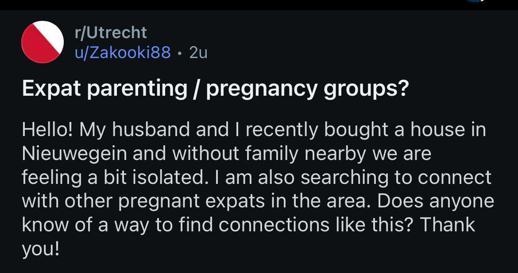Open the u/Zakooki88 user profile
Image resolution: width=518 pixels, height=273 pixels.
(122, 53)
